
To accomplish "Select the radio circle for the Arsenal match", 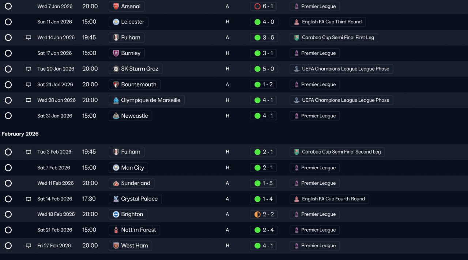I will 8,6.
